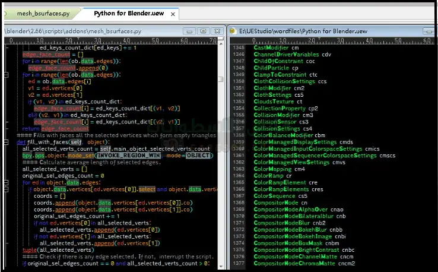Image resolution: width=438 pixels, height=272 pixels.
Task: Click line number 1362 for ColorMapping
Action: click(238, 169)
